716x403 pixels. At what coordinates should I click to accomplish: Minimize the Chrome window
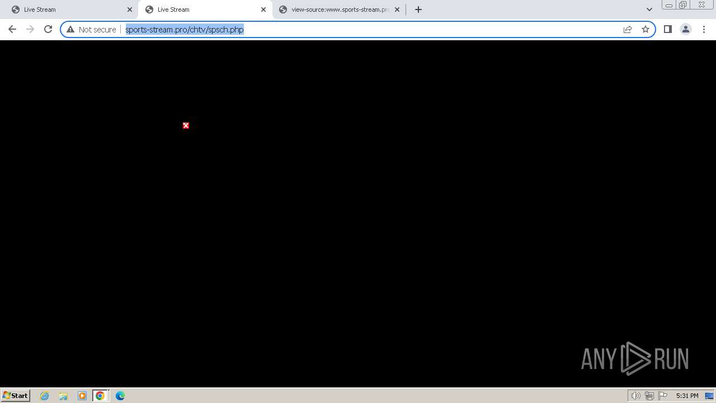coord(669,5)
